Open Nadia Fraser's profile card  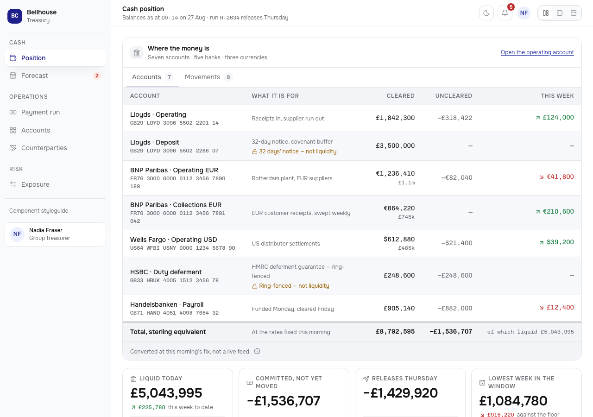(x=55, y=234)
